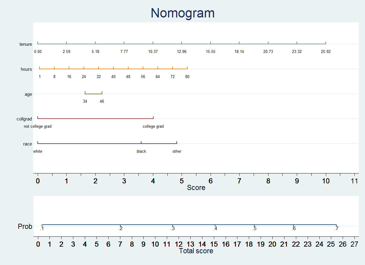
Task: Click Score axis tick label 11
Action: click(x=354, y=181)
